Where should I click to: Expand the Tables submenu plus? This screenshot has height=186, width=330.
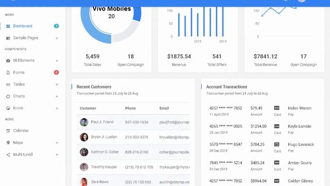[57, 84]
